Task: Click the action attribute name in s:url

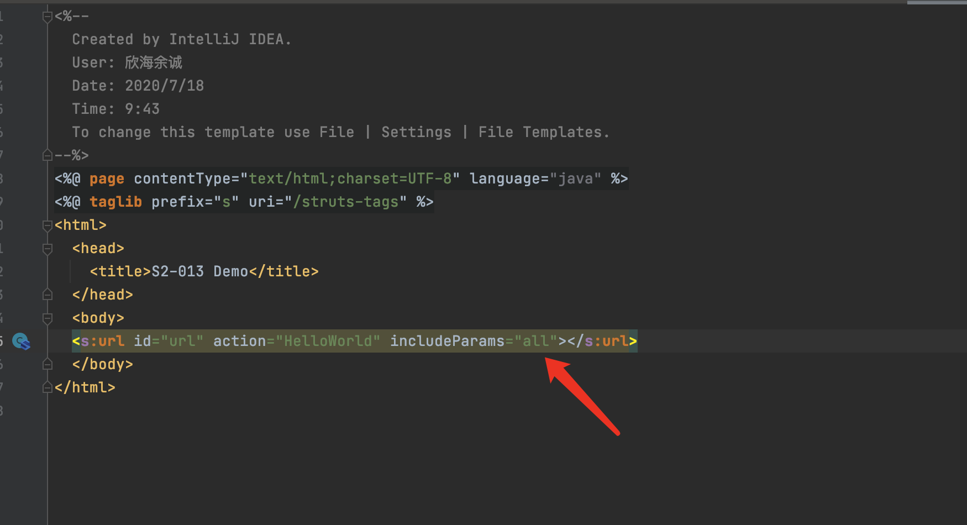Action: pos(240,341)
